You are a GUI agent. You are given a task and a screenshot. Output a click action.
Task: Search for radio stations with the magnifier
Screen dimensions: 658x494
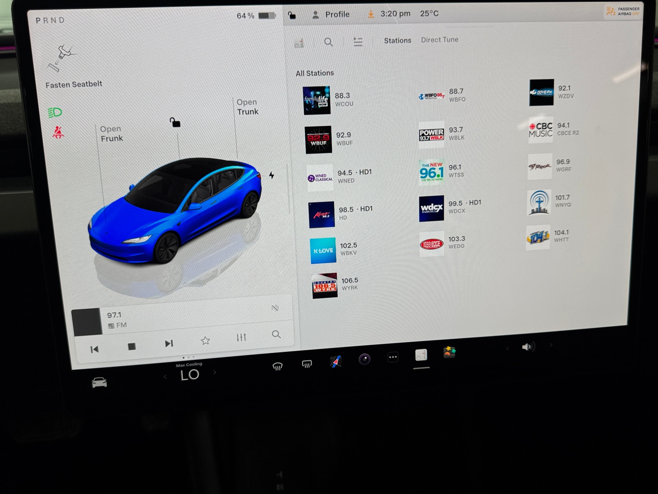(329, 42)
